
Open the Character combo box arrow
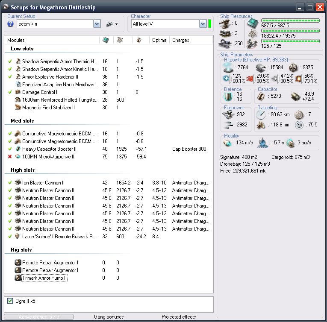(203, 24)
